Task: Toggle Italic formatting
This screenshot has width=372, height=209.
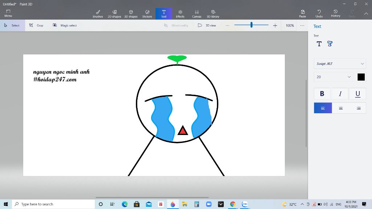Action: (x=340, y=94)
